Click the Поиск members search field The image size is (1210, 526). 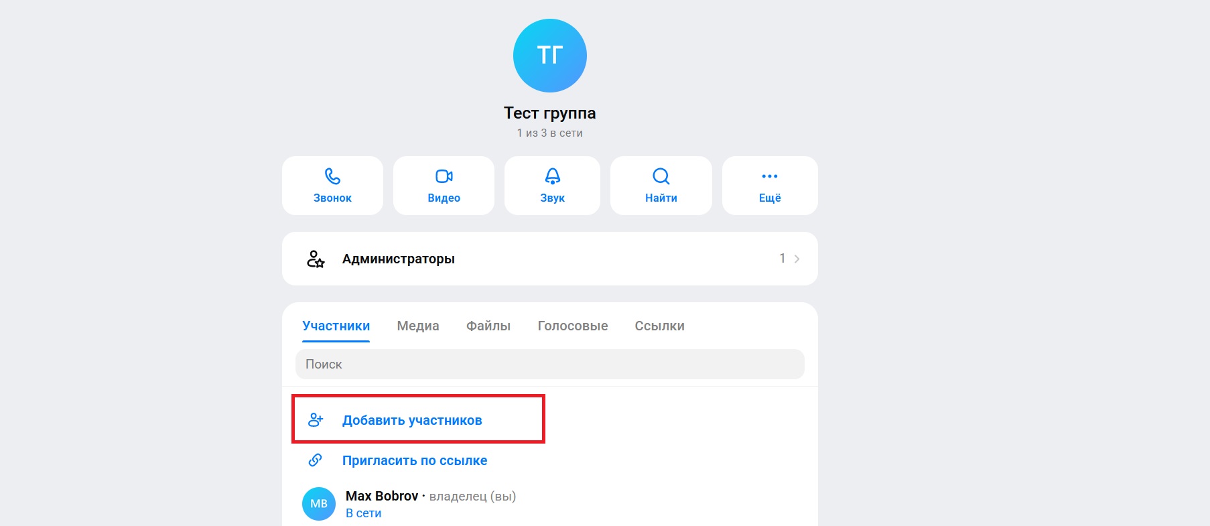[x=550, y=364]
